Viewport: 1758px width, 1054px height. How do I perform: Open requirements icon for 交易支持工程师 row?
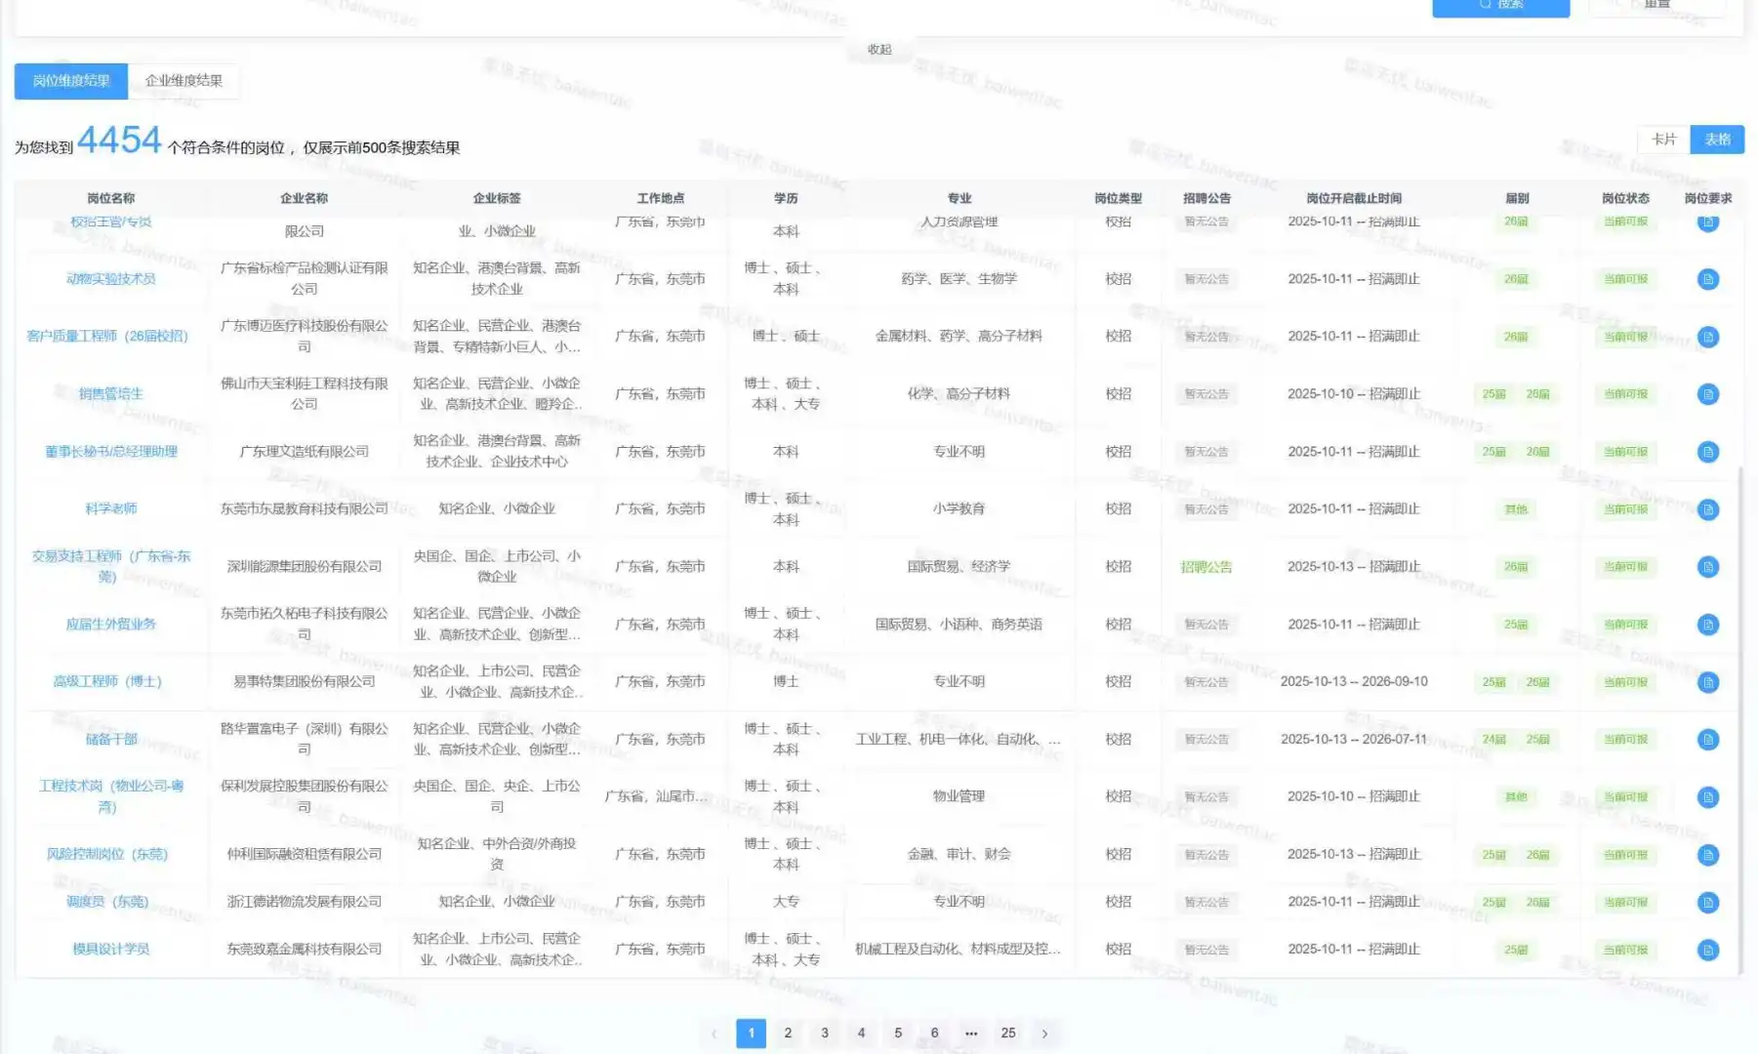[x=1707, y=567]
